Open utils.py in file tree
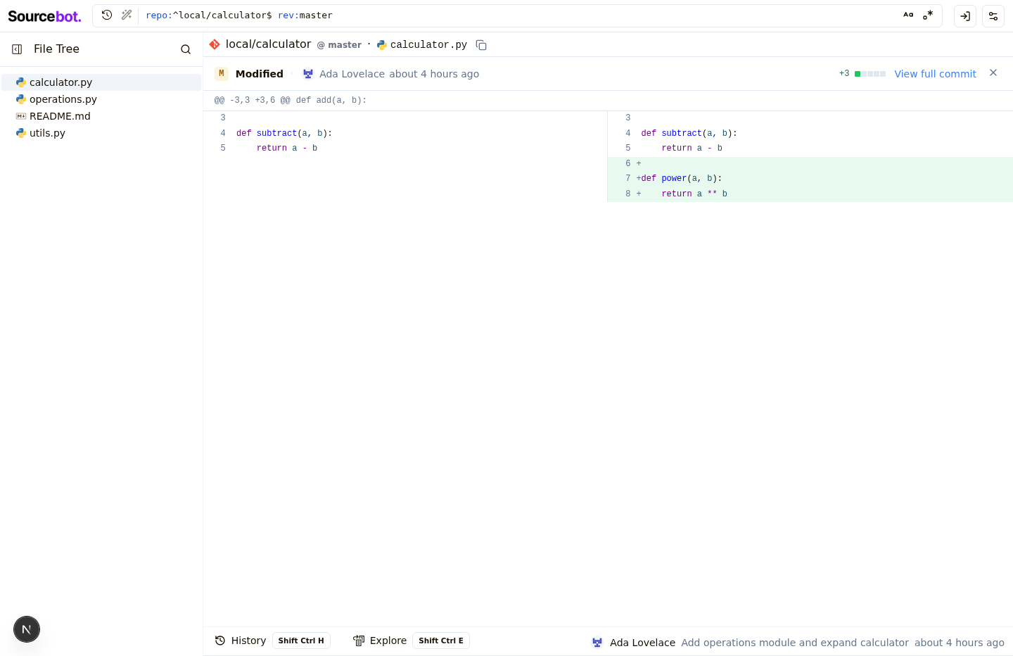This screenshot has height=656, width=1013. coord(101,133)
